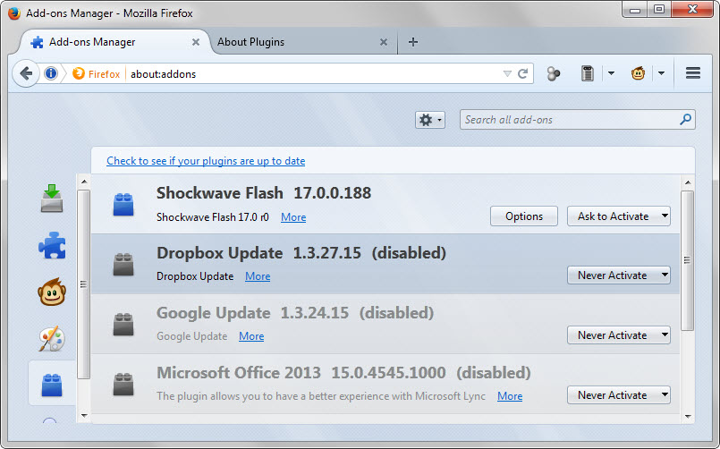Click the category sidebar scrollbar thumb

point(83,284)
